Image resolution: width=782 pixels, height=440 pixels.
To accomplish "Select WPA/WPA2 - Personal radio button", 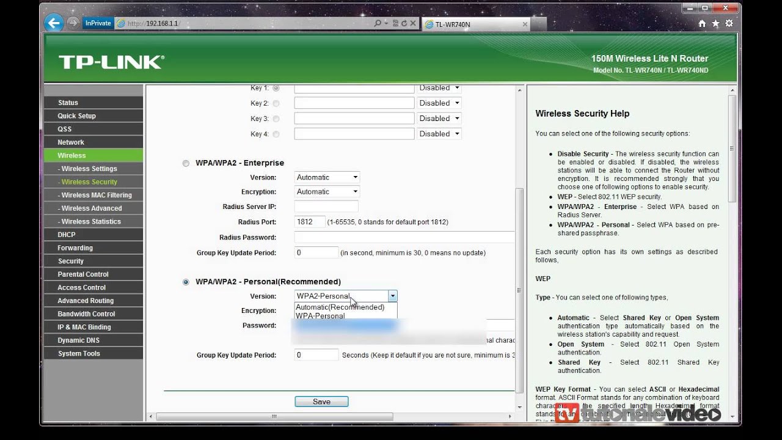I will 186,282.
